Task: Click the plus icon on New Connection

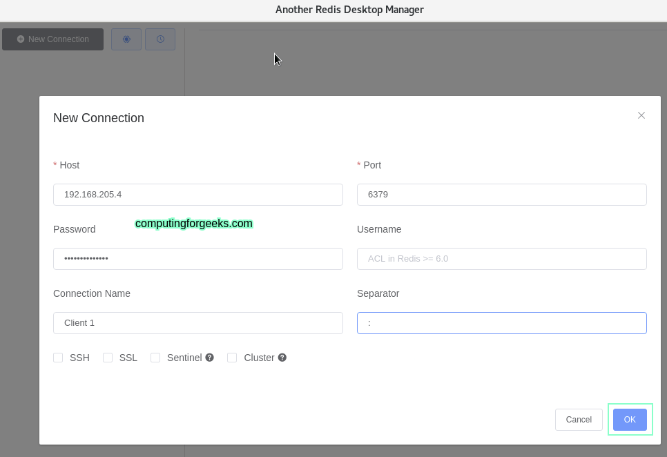Action: pyautogui.click(x=20, y=39)
